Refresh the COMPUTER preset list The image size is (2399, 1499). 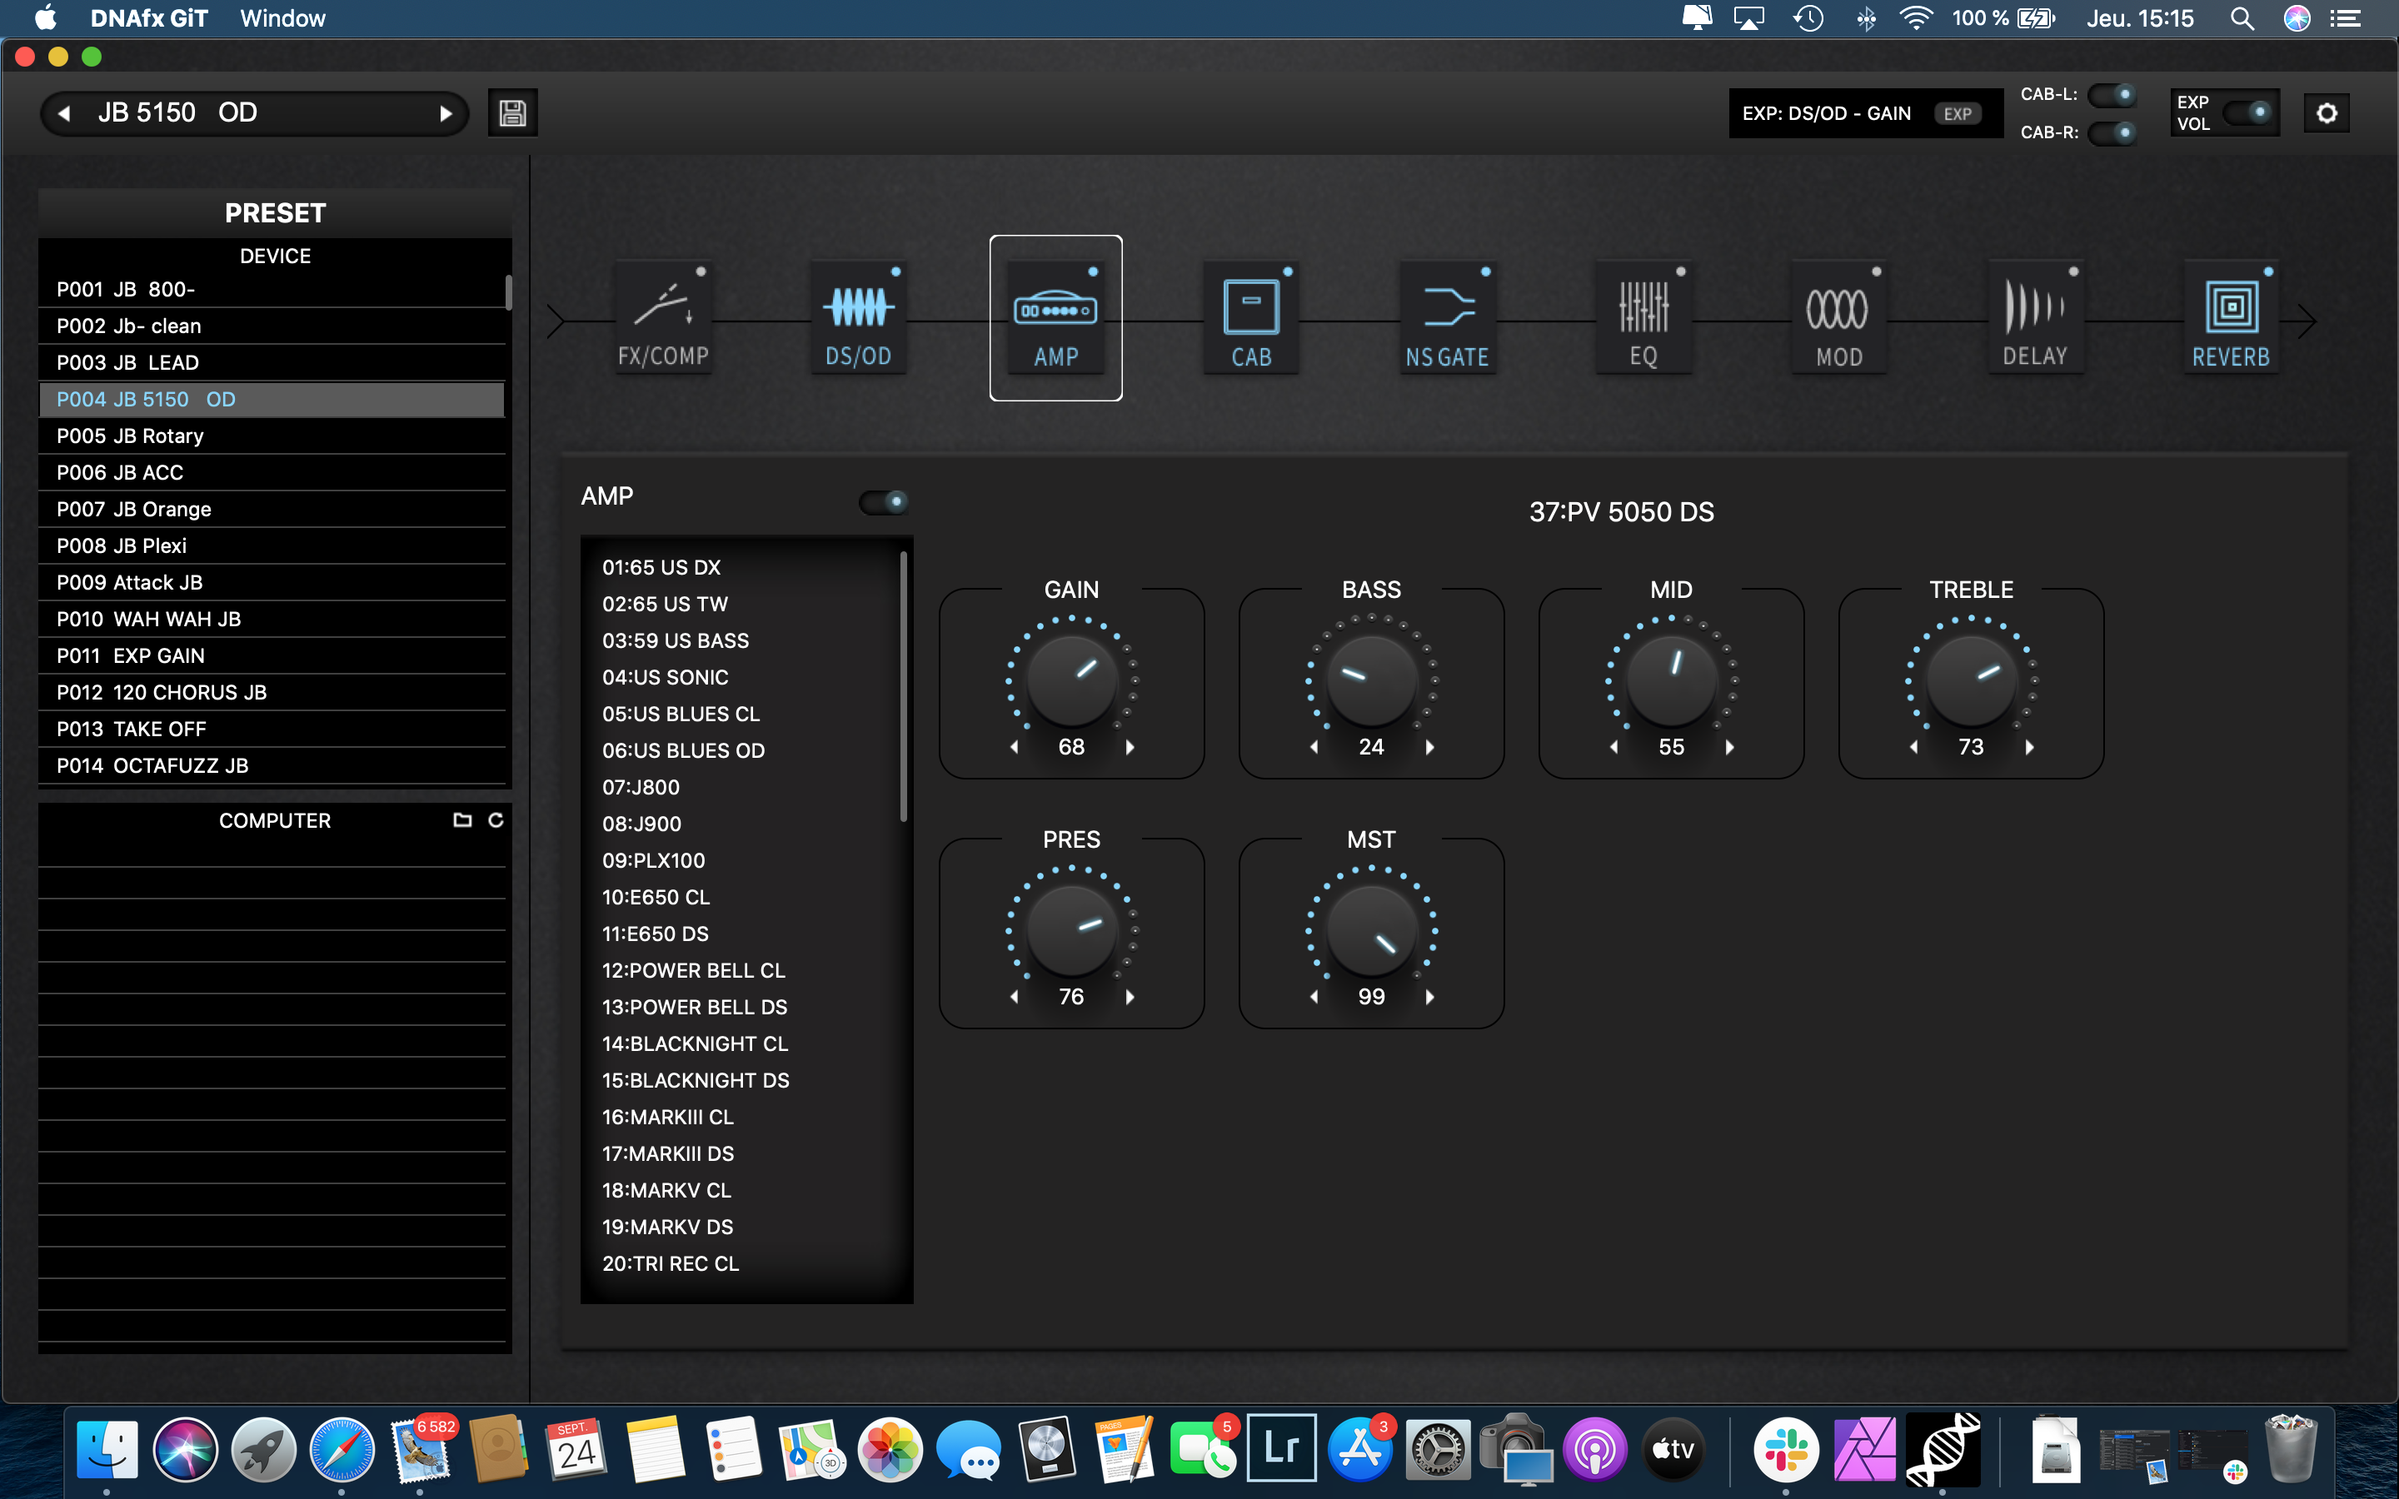coord(496,820)
